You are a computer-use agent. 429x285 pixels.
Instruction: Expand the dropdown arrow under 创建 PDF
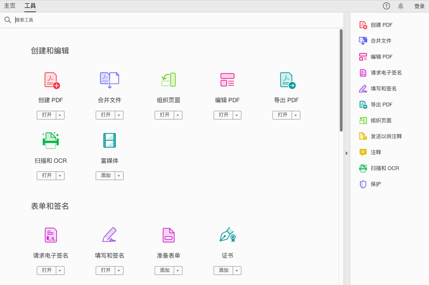coord(60,115)
